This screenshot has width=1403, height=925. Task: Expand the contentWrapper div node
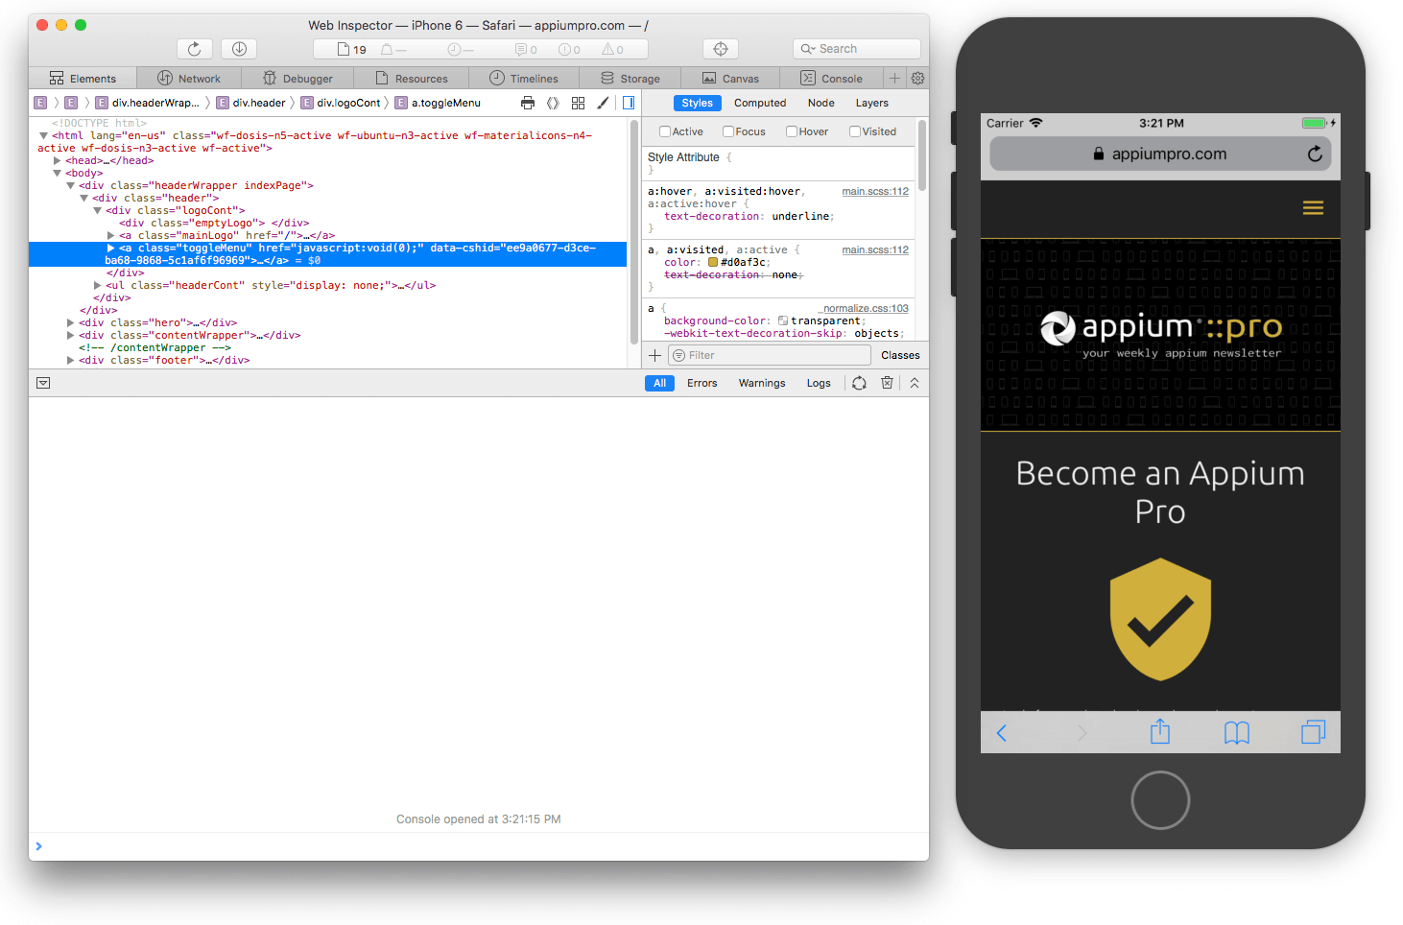[x=70, y=335]
